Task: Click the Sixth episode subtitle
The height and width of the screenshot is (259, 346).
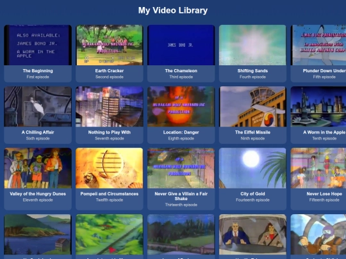Action: [x=38, y=138]
